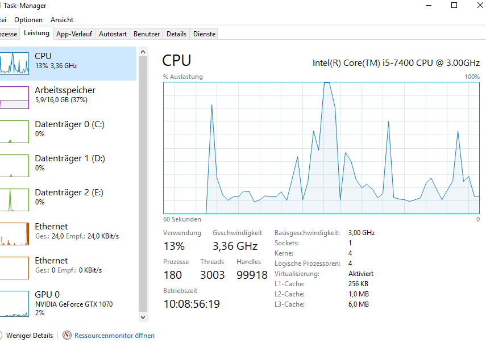The height and width of the screenshot is (343, 486).
Task: Maximize the Task-Manager window
Action: [454, 5]
